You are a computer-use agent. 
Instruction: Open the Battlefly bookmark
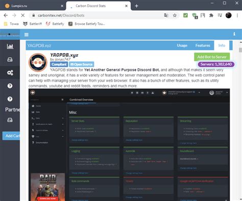(x=55, y=24)
